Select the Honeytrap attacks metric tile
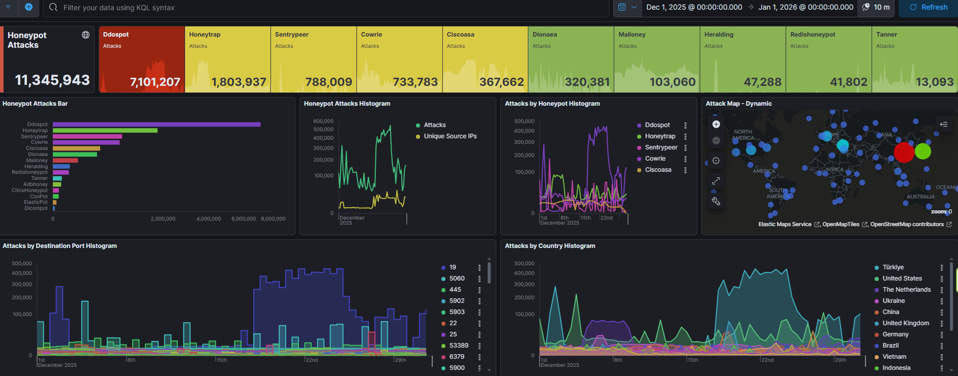Viewport: 958px width, 376px height. (228, 59)
